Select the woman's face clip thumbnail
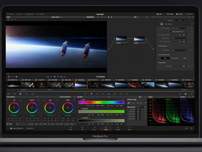The image size is (202, 152). tap(41, 85)
